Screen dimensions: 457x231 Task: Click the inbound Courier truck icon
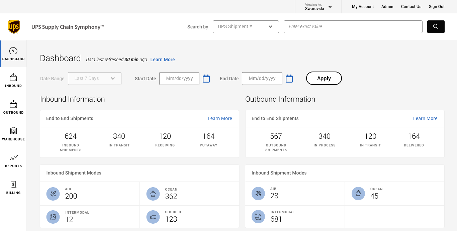point(153,217)
